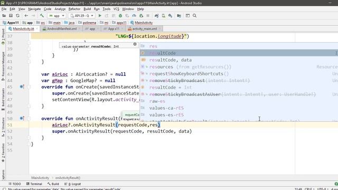The height and width of the screenshot is (190, 338).
Task: Switch to the MainActivity.kt tab
Action: (23, 28)
